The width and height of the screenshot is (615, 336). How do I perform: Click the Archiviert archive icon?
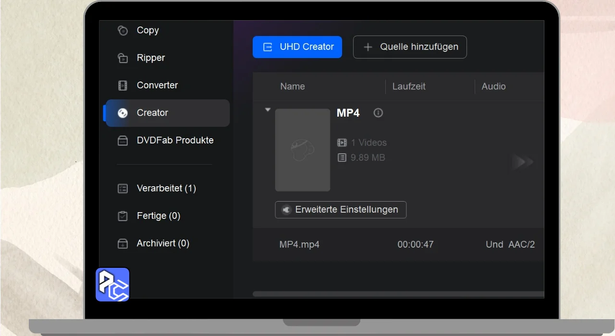pyautogui.click(x=123, y=243)
